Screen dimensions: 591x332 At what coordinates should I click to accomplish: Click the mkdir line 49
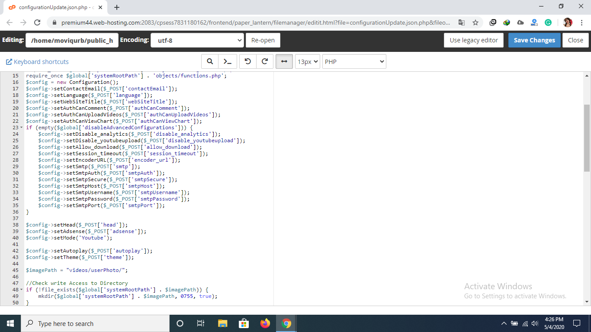tap(128, 296)
